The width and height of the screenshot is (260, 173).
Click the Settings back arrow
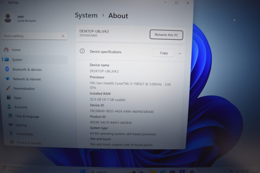click(x=2, y=2)
